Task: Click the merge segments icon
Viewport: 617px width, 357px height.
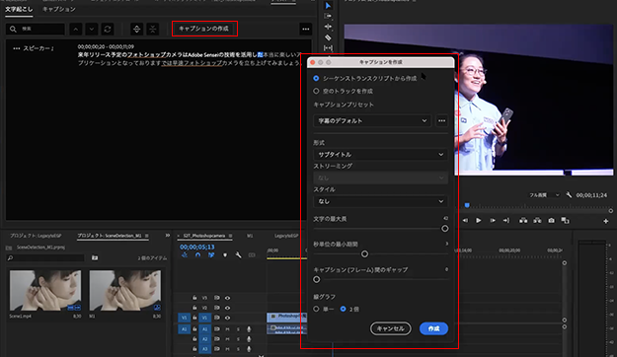Action: coord(153,29)
